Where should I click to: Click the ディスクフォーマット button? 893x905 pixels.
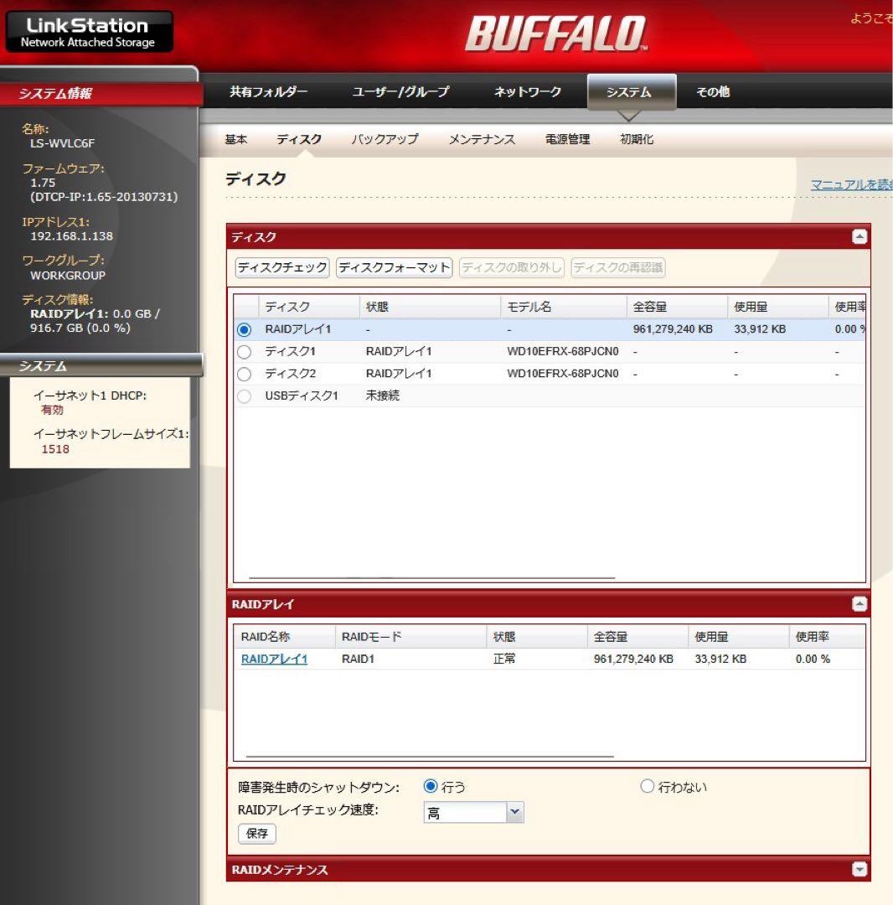tap(393, 268)
